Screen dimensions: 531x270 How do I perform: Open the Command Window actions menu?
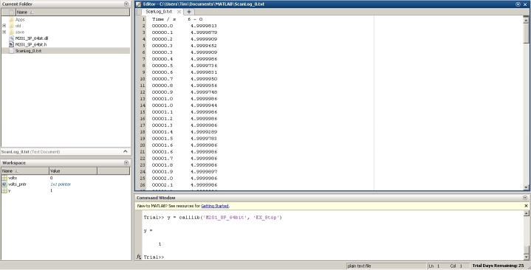click(x=525, y=198)
